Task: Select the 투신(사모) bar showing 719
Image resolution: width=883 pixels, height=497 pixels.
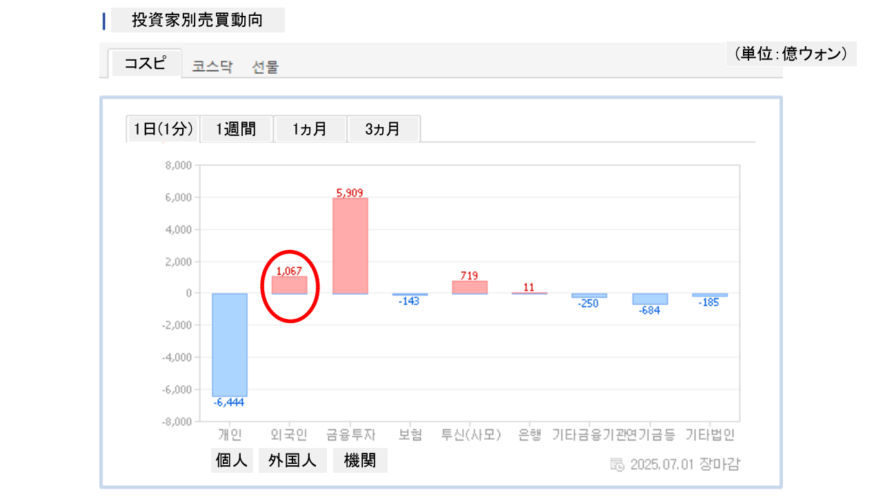Action: pyautogui.click(x=470, y=287)
